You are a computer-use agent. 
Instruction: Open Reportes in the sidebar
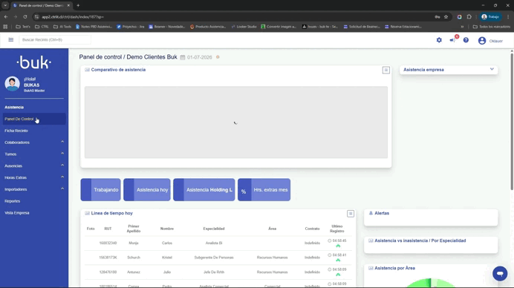click(13, 201)
